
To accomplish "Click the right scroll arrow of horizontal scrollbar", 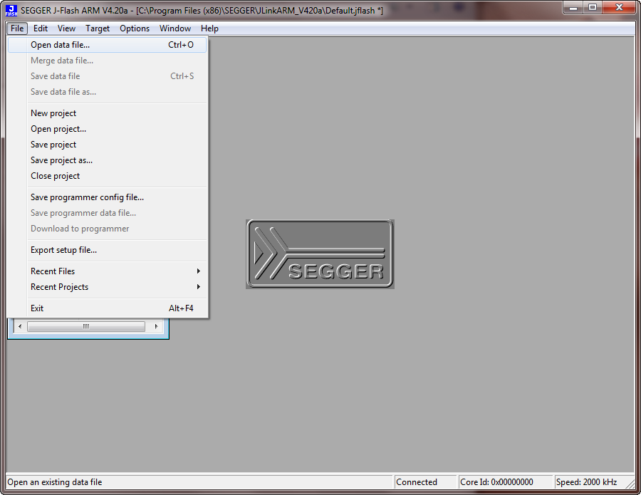I will point(157,326).
